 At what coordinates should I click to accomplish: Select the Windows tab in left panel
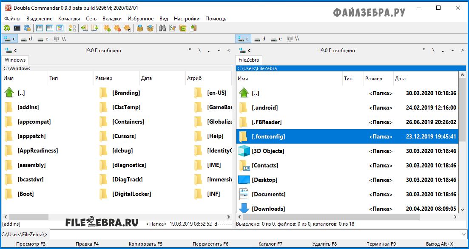pyautogui.click(x=15, y=60)
